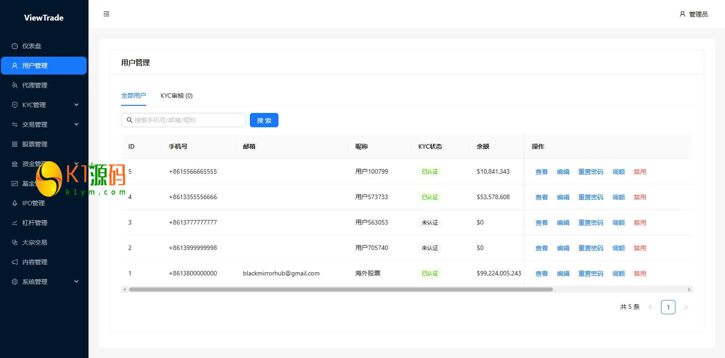Switch to the KYC审核 (0) tab
Screen dimensions: 725x358
point(177,96)
